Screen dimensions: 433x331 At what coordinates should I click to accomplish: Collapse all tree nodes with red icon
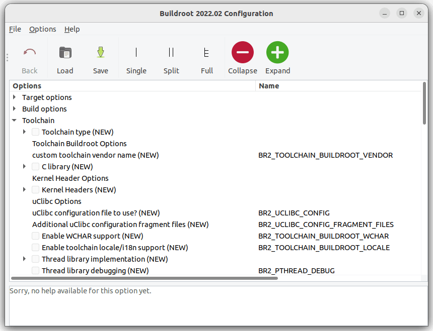(243, 53)
